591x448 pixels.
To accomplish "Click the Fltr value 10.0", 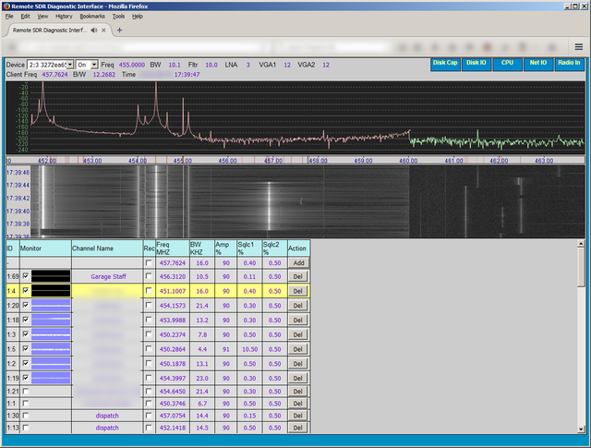I will (211, 65).
